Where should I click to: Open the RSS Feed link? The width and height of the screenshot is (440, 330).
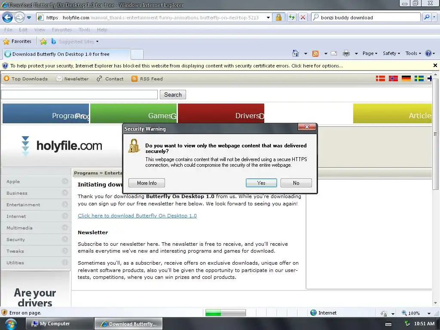[147, 79]
